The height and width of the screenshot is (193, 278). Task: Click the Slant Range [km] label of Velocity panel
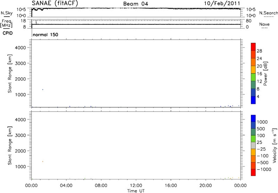click(10, 146)
